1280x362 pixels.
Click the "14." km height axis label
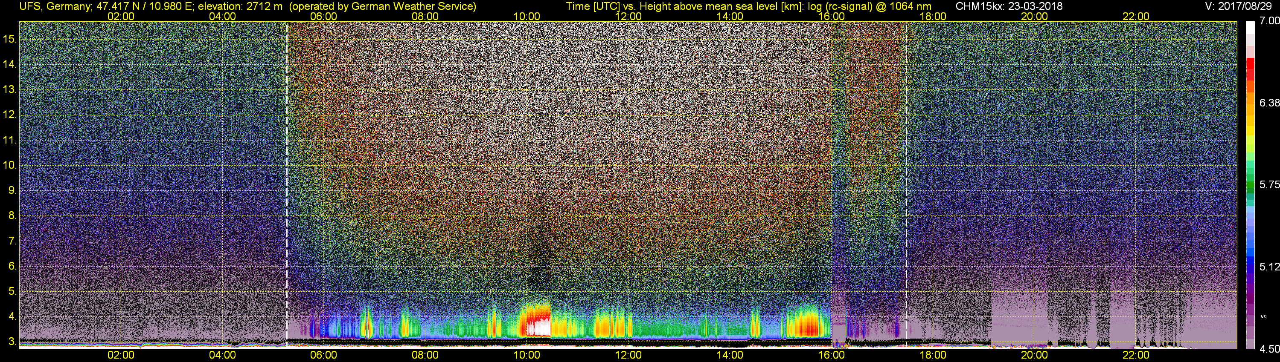(x=10, y=64)
